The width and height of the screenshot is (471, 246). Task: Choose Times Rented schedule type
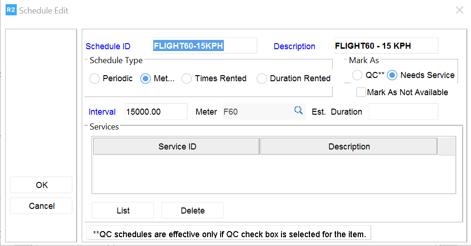pyautogui.click(x=187, y=78)
